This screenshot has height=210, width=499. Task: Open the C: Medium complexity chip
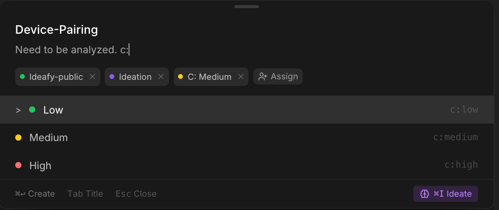pyautogui.click(x=209, y=76)
